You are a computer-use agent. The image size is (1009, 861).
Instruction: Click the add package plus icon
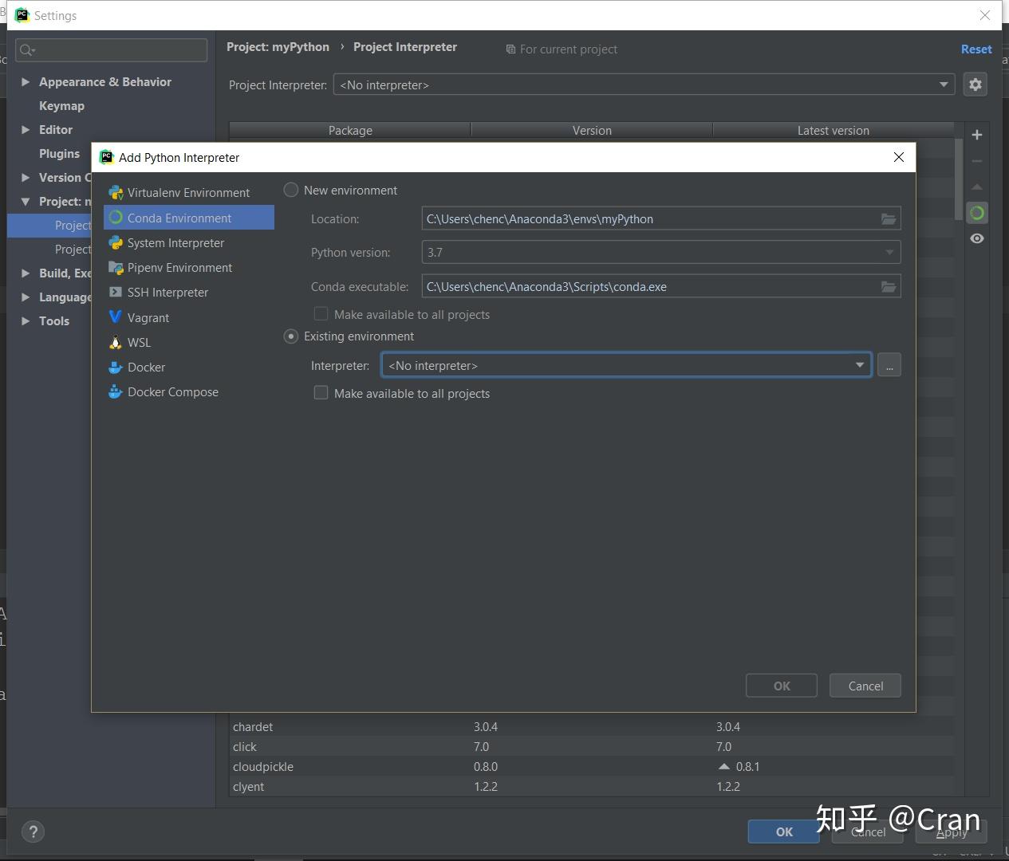977,135
